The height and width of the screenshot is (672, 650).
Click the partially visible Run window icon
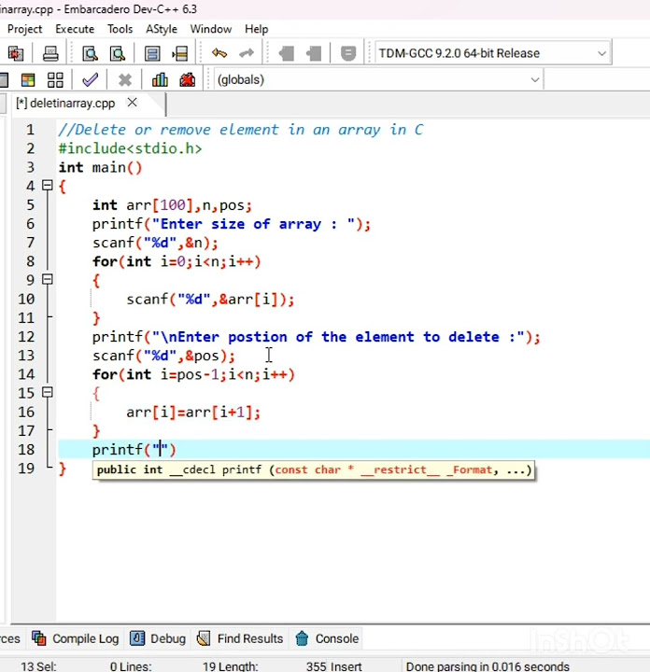[4, 80]
